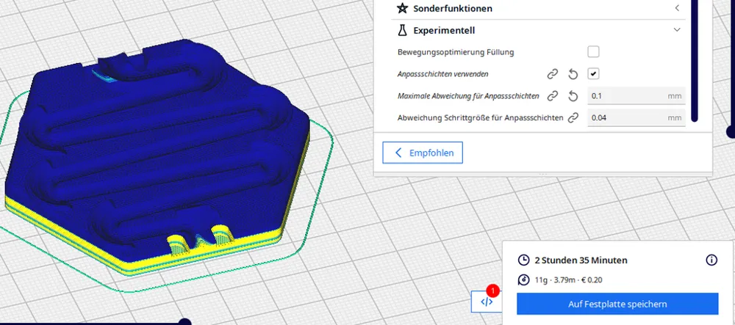Reset the Anpassschichten verwenden setting
Image resolution: width=735 pixels, height=325 pixels.
(573, 74)
